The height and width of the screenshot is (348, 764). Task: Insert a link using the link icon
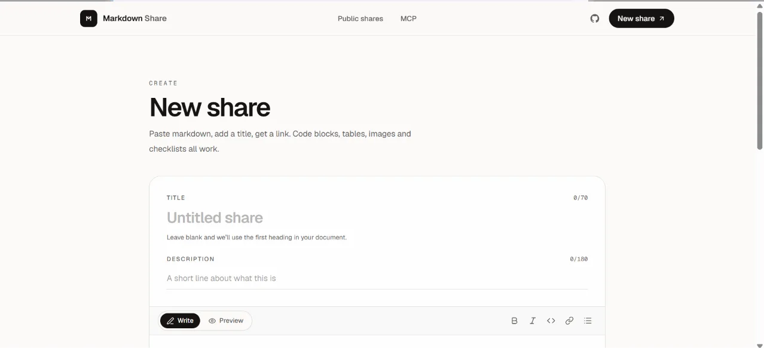pos(569,321)
